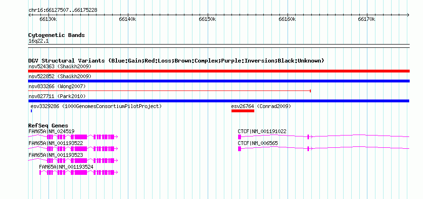This screenshot has width=423, height=199.
Task: Select the blue nsv827711 gain bar
Action: tap(219, 101)
